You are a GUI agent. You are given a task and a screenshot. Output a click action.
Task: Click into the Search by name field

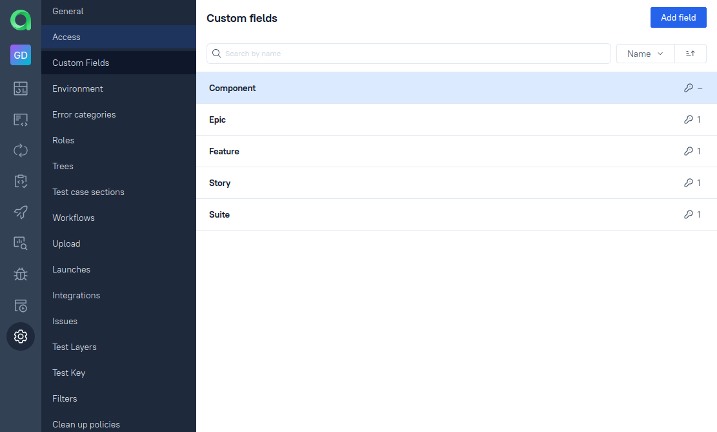[x=409, y=54]
